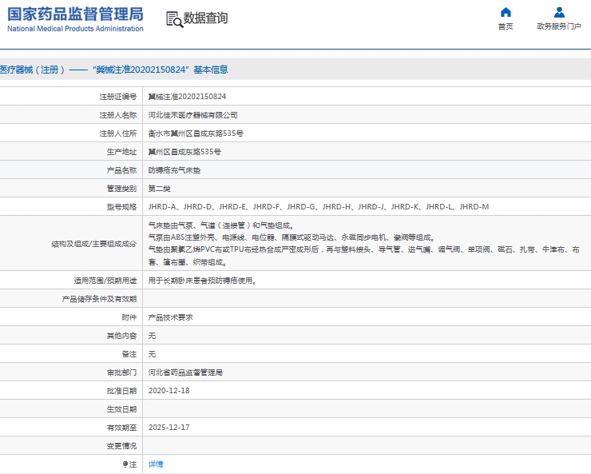Click National Medical Products Administration subtitle
This screenshot has width=591, height=474.
click(x=75, y=29)
